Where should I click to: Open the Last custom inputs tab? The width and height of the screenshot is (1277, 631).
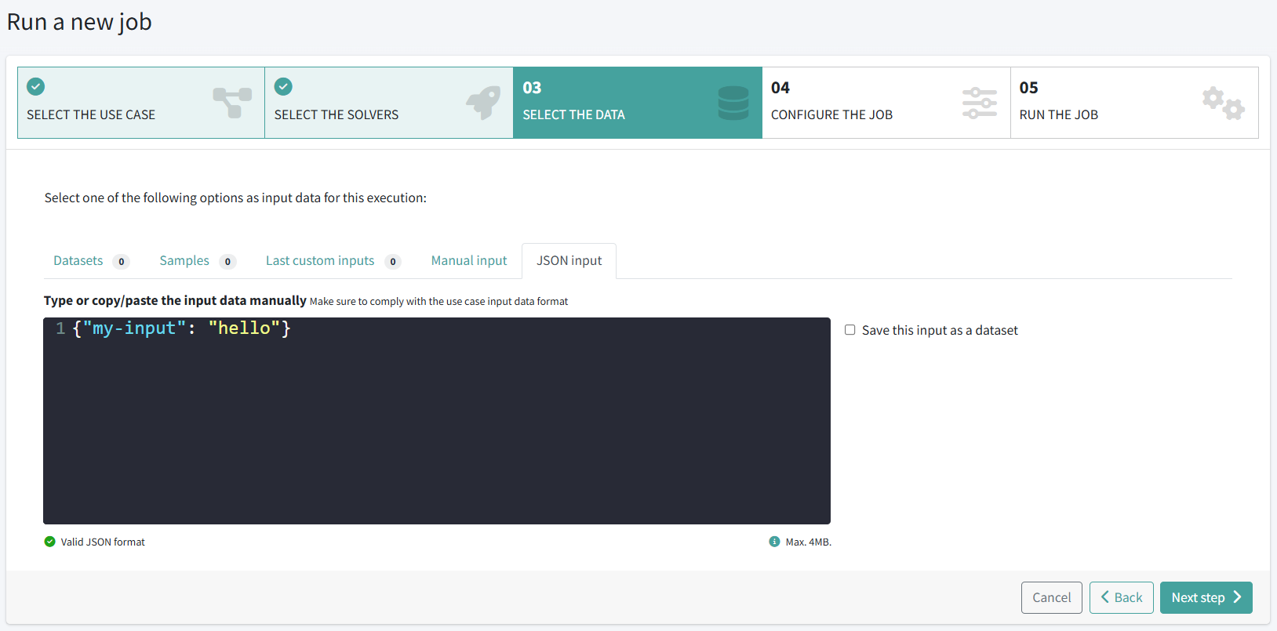320,261
